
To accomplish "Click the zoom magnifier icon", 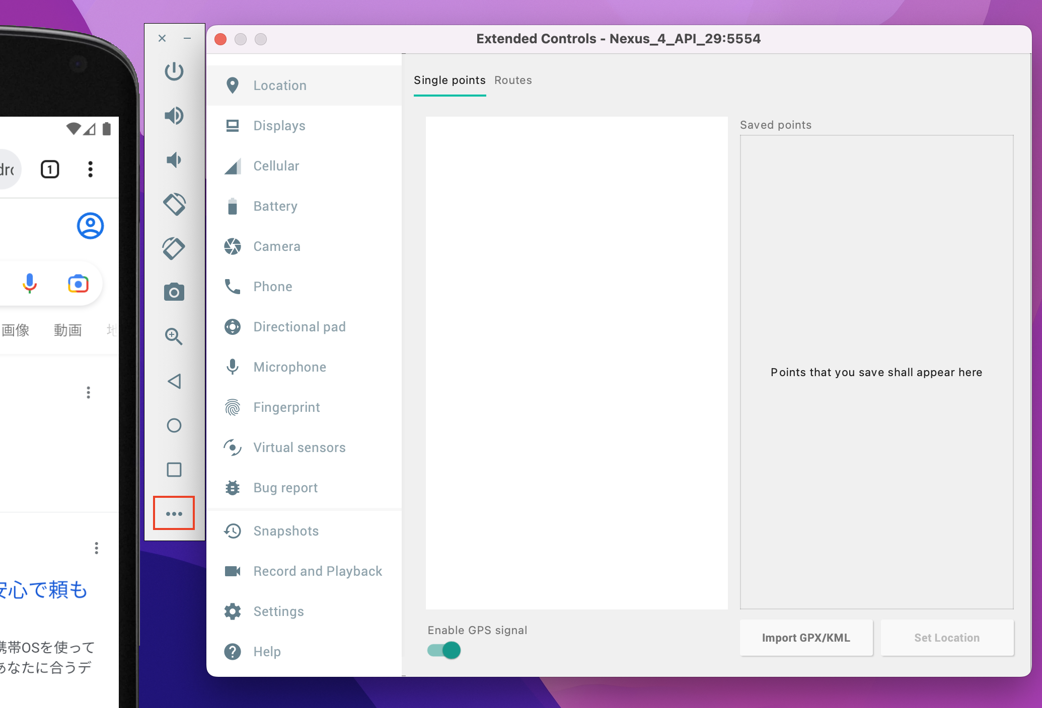I will click(174, 336).
